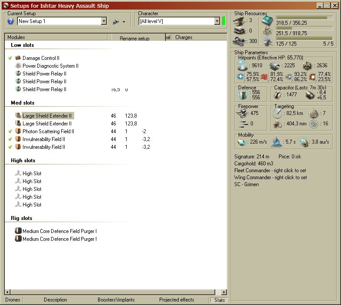Click the drone bandwidth progress bar

click(x=304, y=39)
